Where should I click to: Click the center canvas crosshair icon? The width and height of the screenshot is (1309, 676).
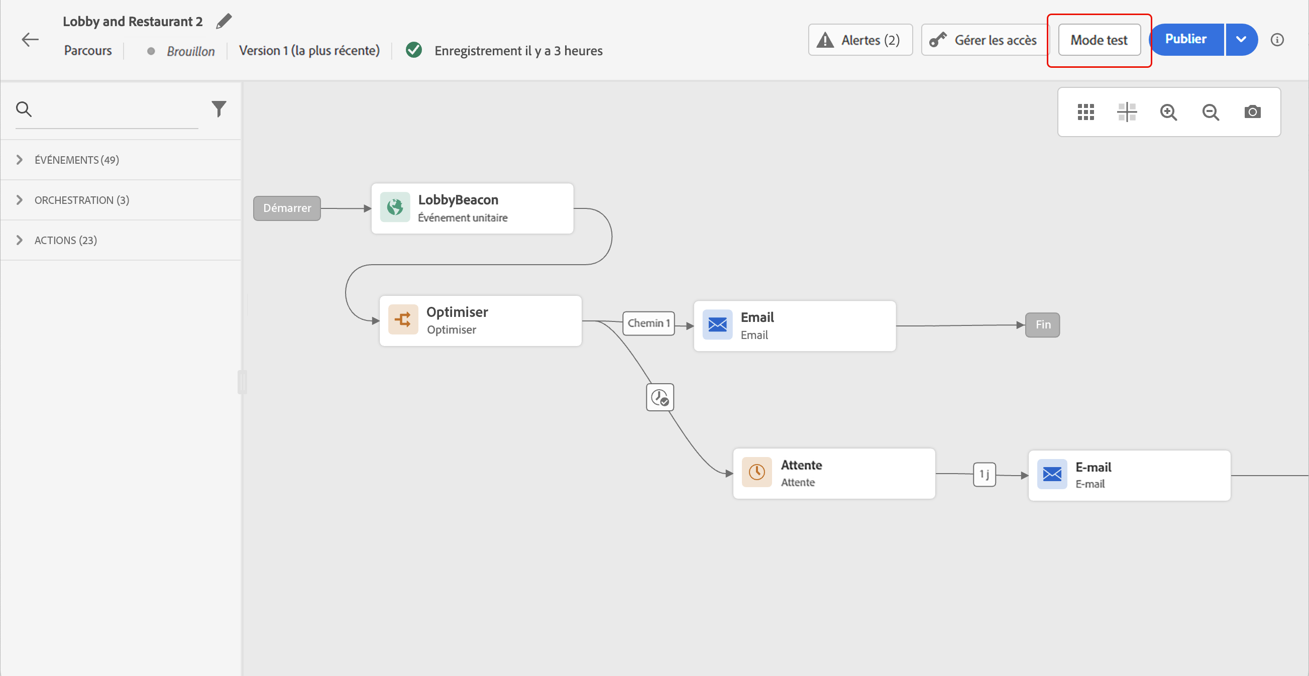(1127, 111)
